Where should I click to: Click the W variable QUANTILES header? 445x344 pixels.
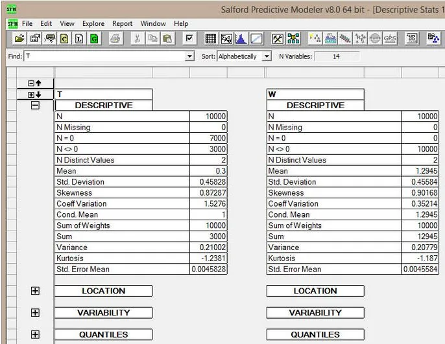315,335
